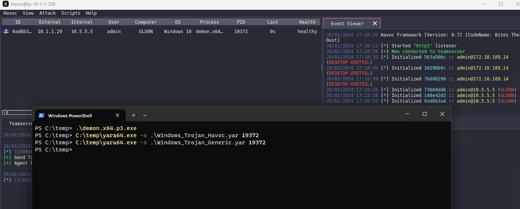Open the Help menu

91,13
